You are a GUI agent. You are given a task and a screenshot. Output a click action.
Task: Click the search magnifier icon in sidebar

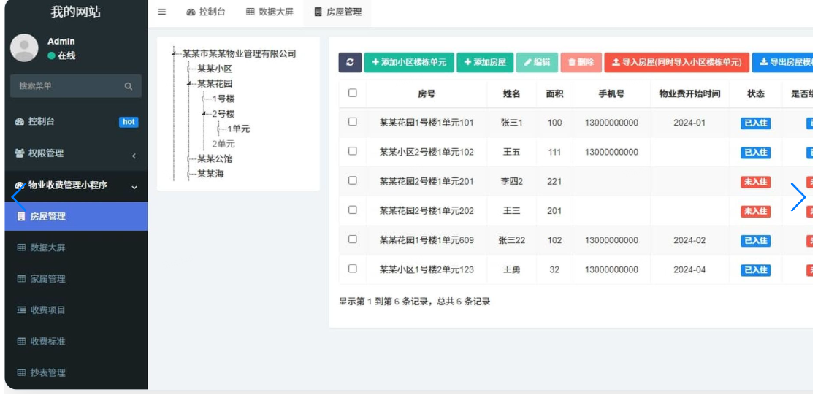(x=129, y=86)
